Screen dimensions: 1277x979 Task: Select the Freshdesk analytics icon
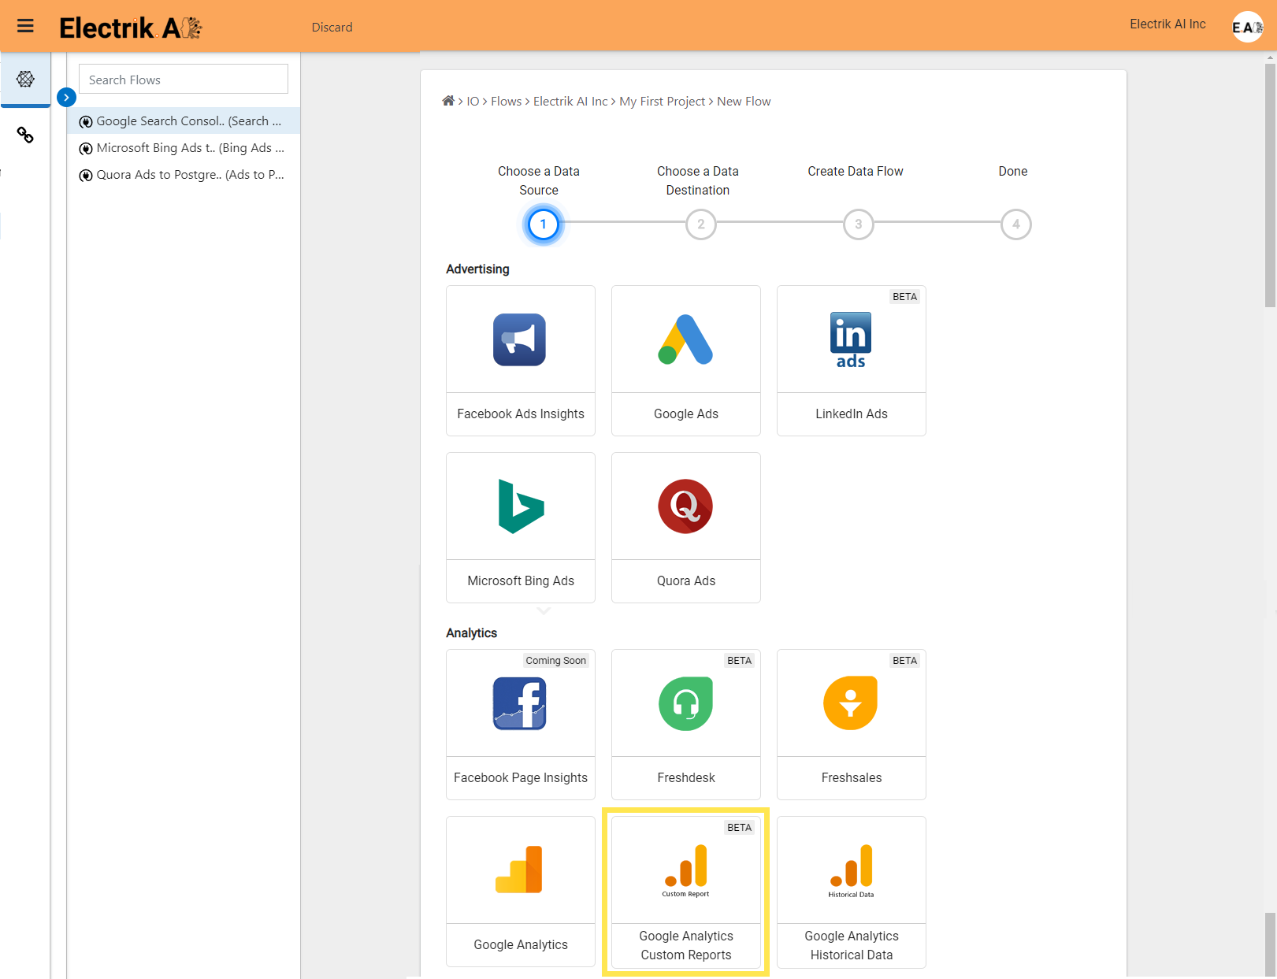pyautogui.click(x=685, y=703)
